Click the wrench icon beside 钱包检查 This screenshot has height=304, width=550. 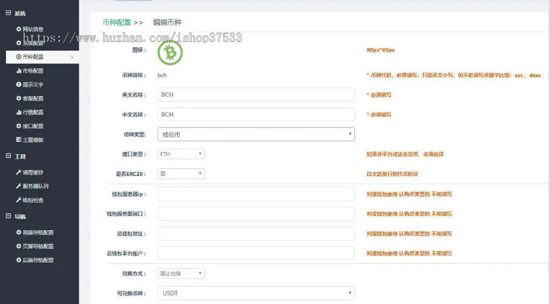point(19,200)
